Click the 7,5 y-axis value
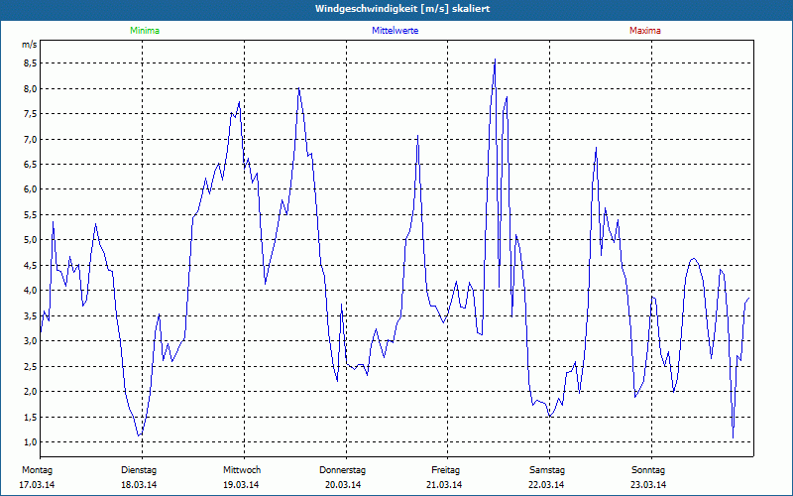Screen dimensions: 793x496 (x=31, y=114)
